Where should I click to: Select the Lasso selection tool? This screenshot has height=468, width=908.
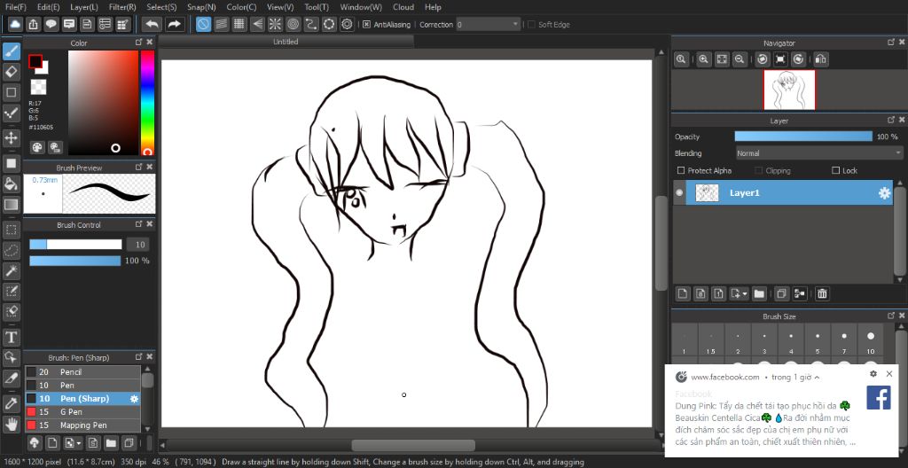pos(11,250)
